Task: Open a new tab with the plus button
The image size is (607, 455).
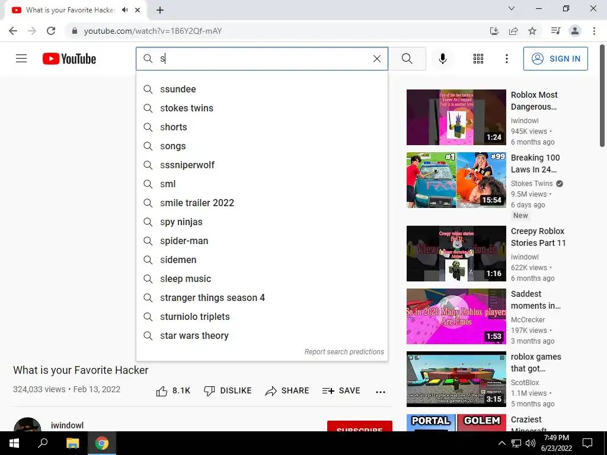Action: click(x=160, y=10)
